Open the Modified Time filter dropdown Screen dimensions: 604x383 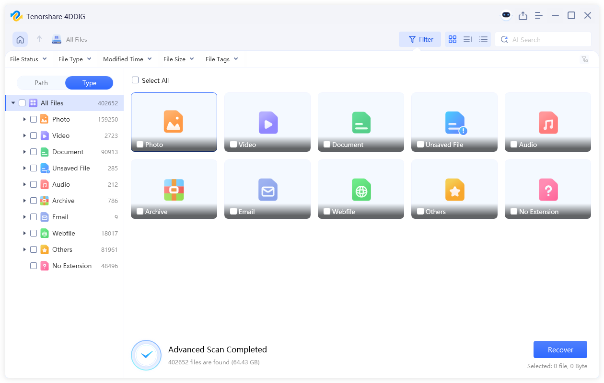127,59
